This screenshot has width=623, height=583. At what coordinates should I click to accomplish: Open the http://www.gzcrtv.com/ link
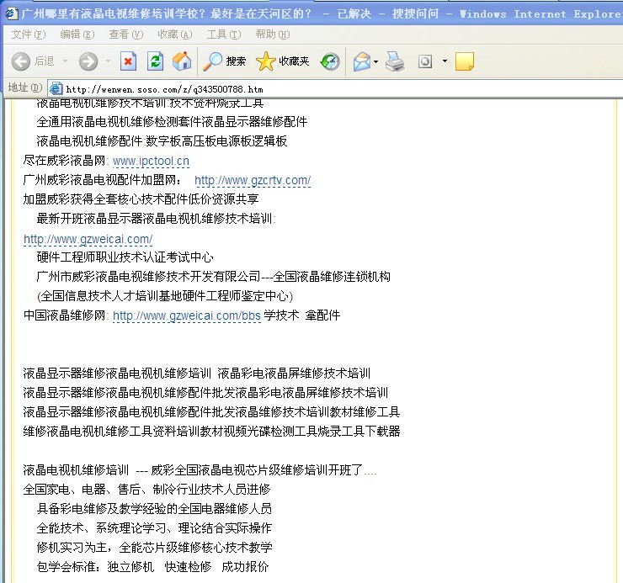[253, 180]
